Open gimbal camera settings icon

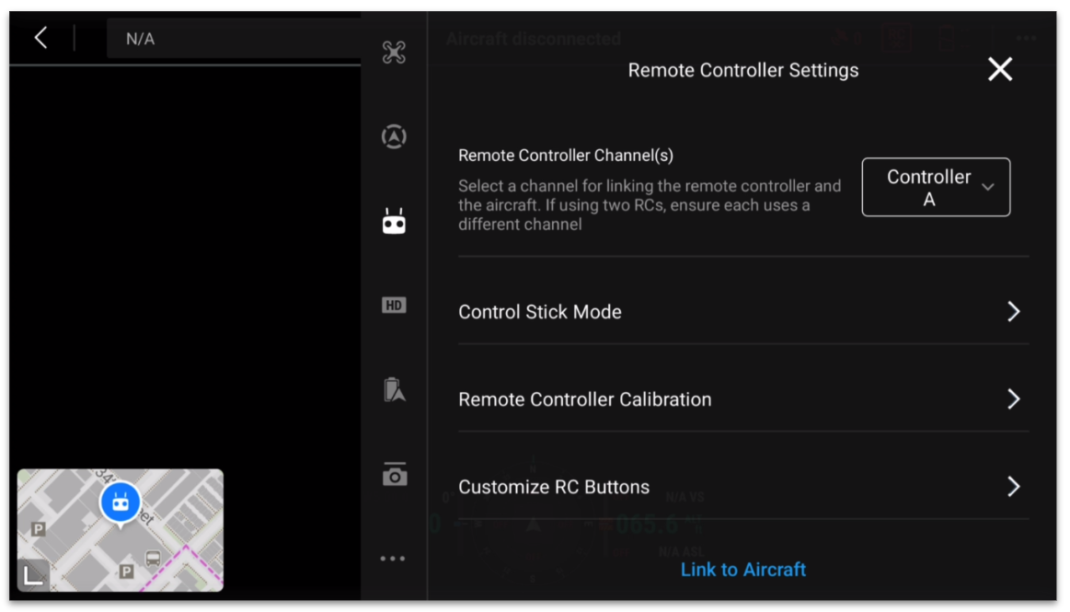(394, 474)
